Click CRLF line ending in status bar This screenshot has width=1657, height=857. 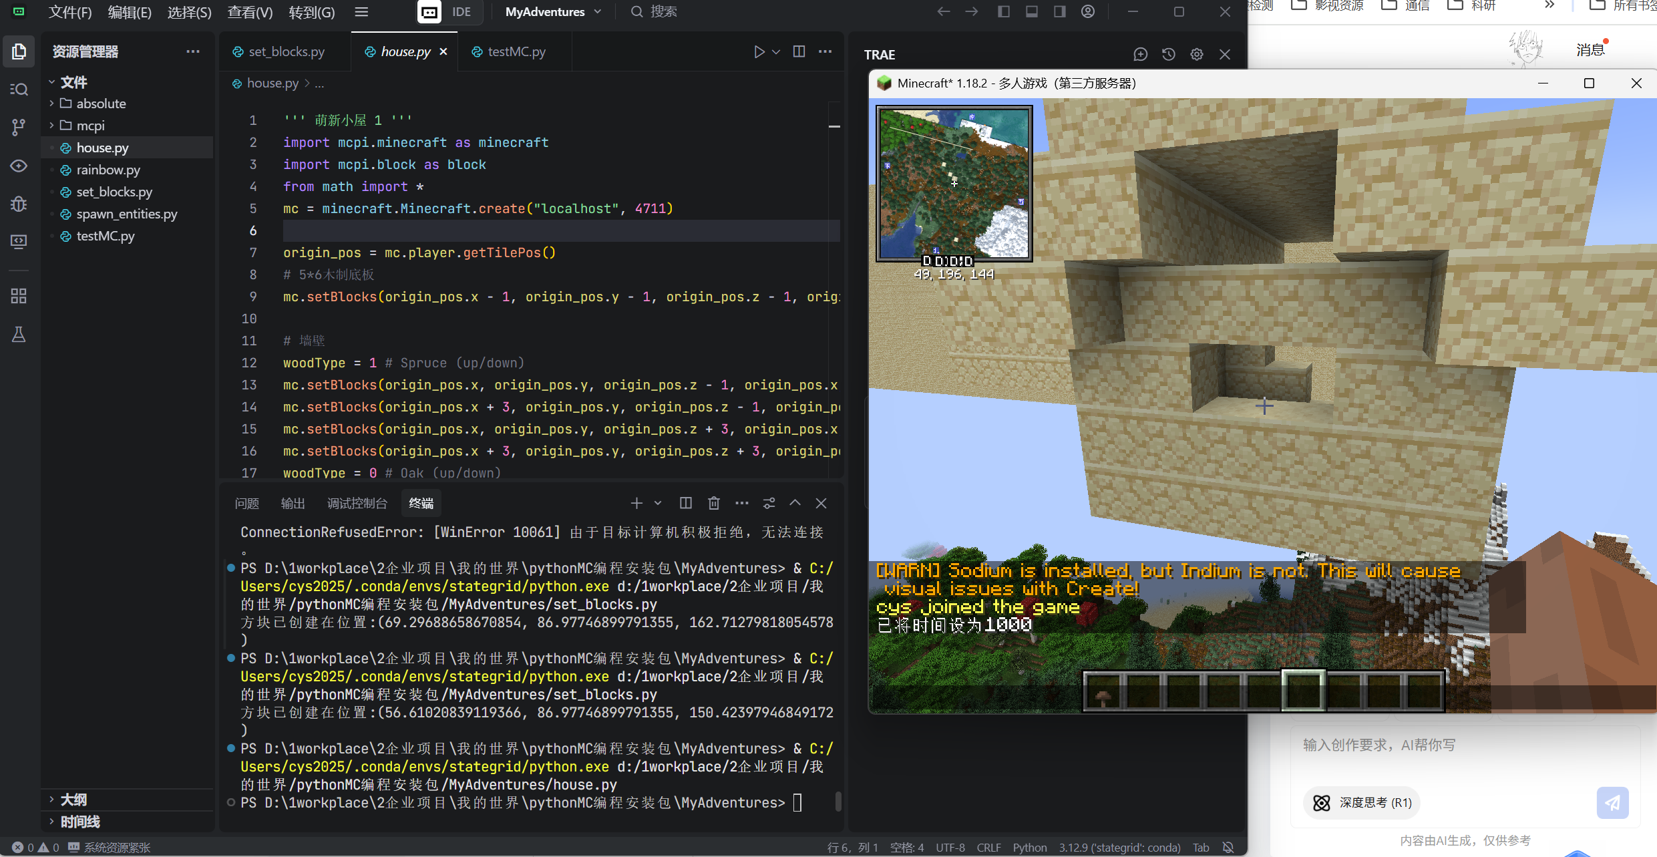[x=988, y=847]
